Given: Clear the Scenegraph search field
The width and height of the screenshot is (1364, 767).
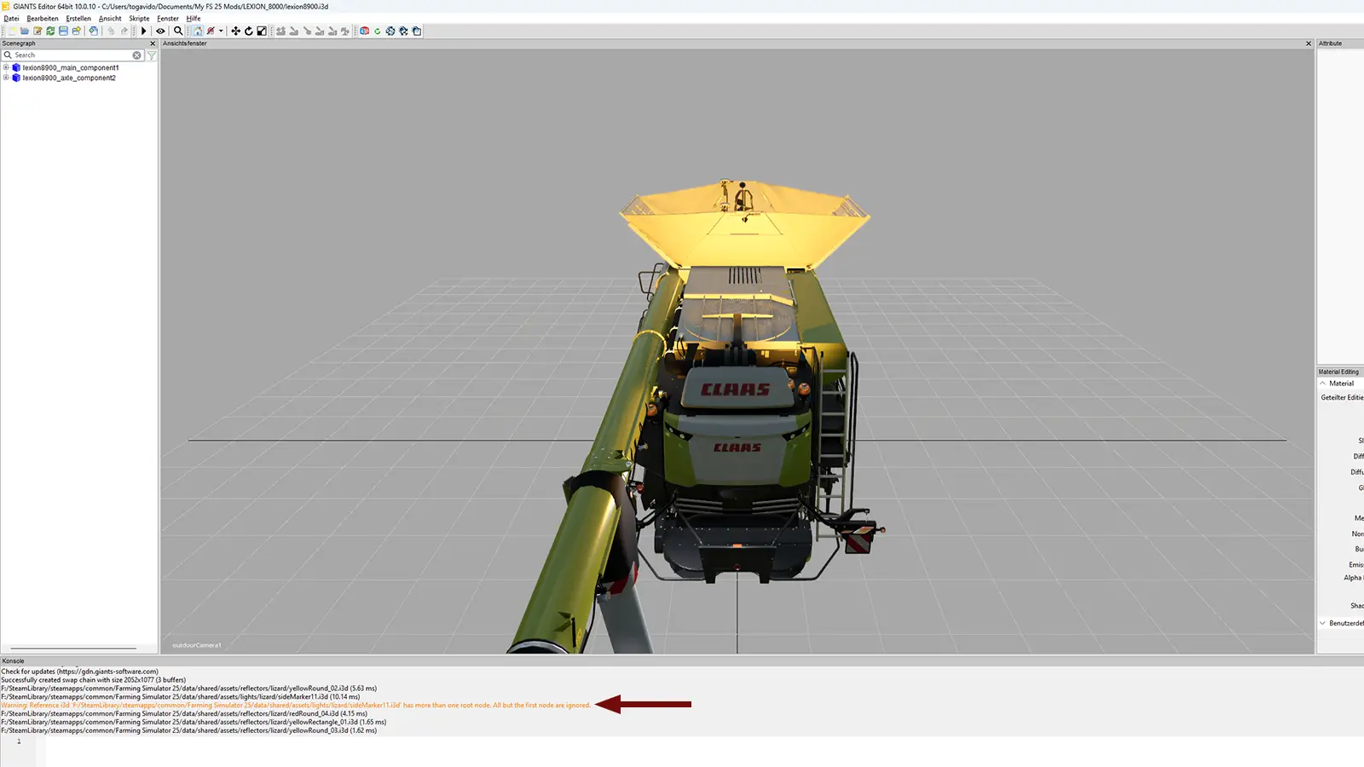Looking at the screenshot, I should (x=136, y=55).
